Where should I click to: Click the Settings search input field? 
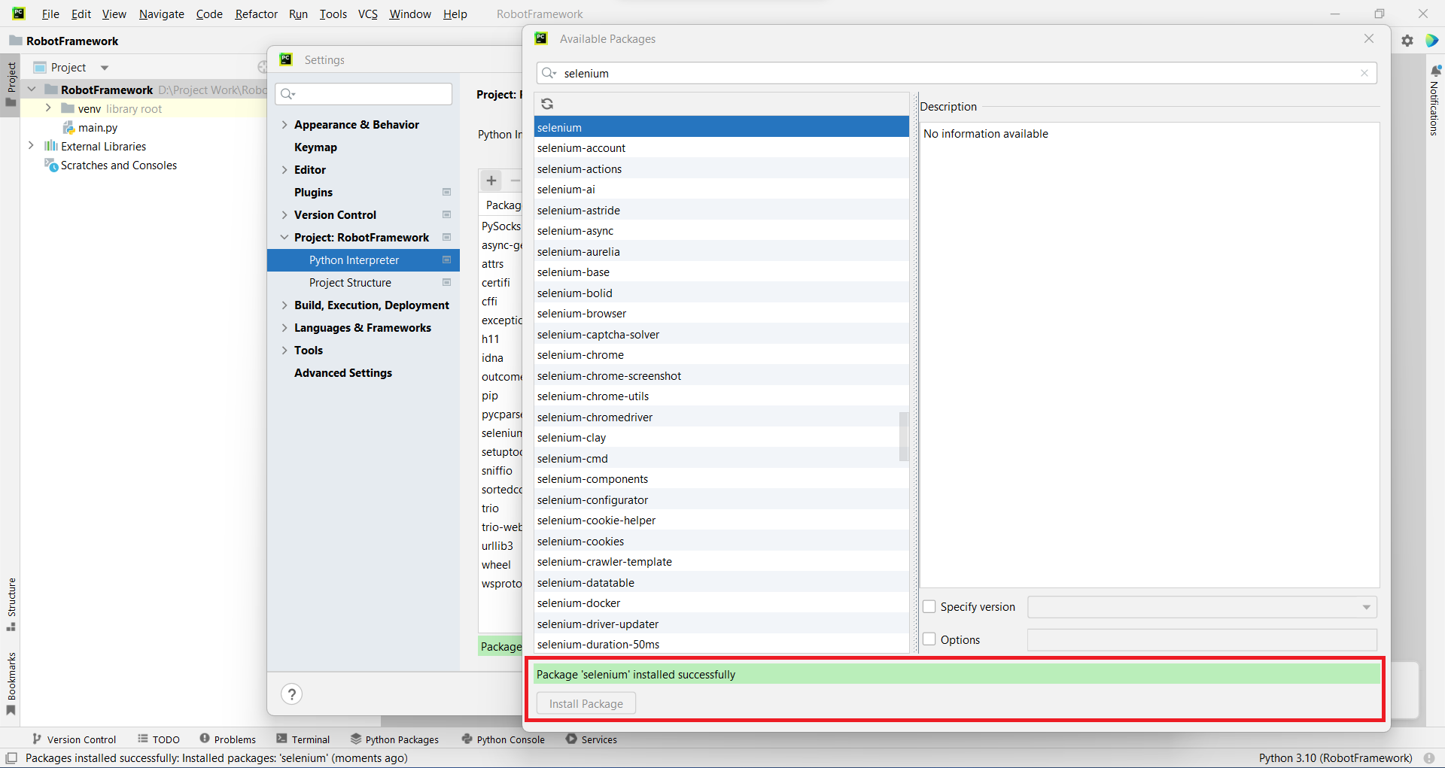tap(364, 94)
